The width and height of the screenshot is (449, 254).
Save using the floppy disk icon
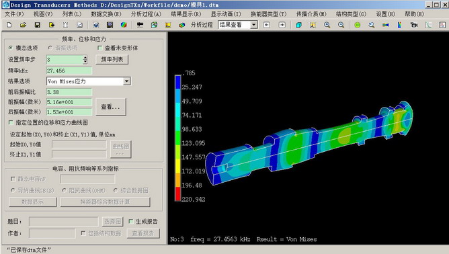[x=37, y=26]
